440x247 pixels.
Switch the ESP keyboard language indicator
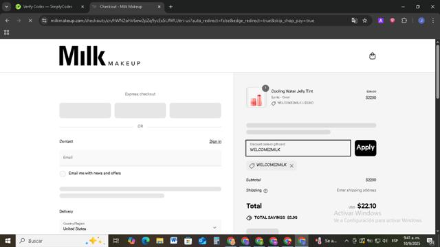pyautogui.click(x=395, y=241)
